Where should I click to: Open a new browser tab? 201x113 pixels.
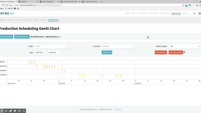105,2
